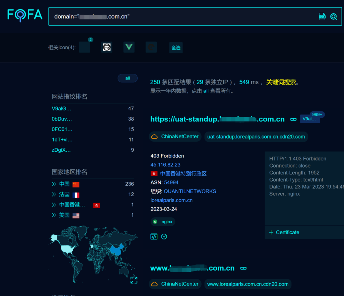Select the green V (Vue) related icon
Image resolution: width=344 pixels, height=296 pixels.
tap(129, 47)
